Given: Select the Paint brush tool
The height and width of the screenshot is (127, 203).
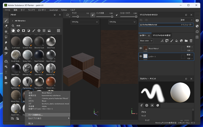Looking at the screenshot, I should point(6,21).
